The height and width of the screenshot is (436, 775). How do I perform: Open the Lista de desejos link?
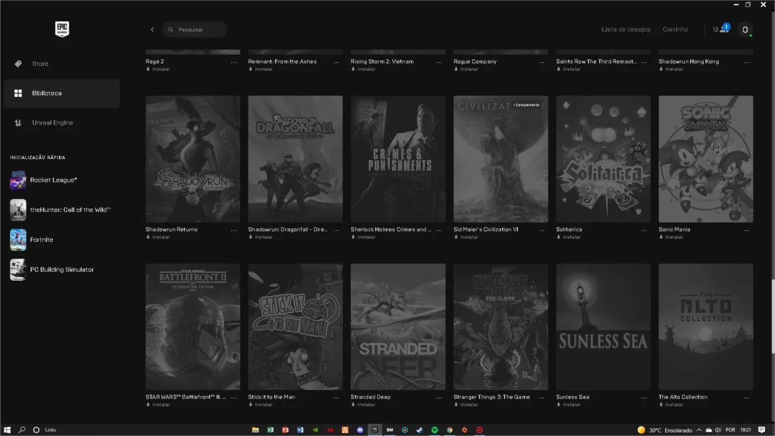626,29
